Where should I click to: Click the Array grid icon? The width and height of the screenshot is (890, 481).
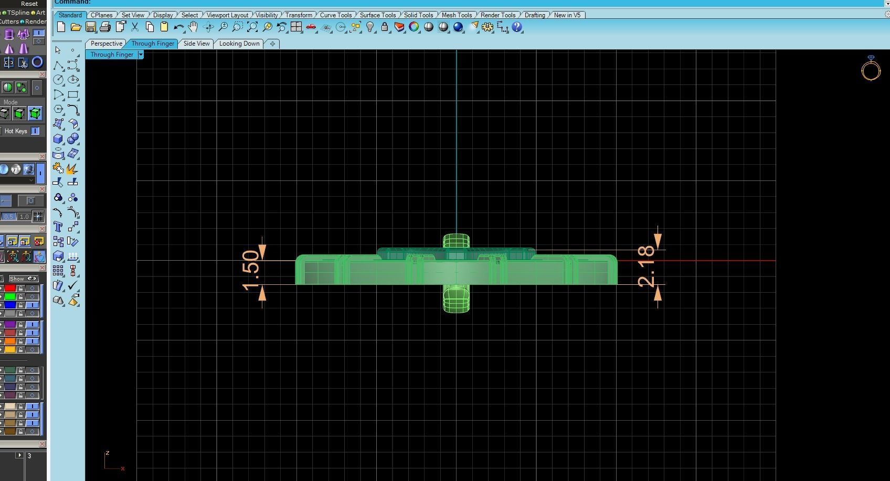coord(58,271)
